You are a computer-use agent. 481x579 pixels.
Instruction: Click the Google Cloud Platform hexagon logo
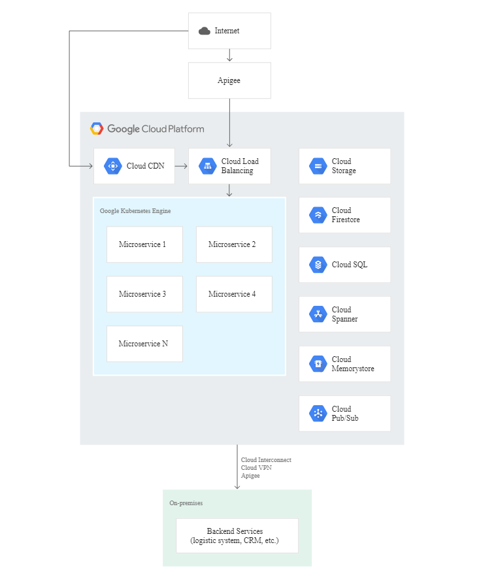pyautogui.click(x=97, y=129)
